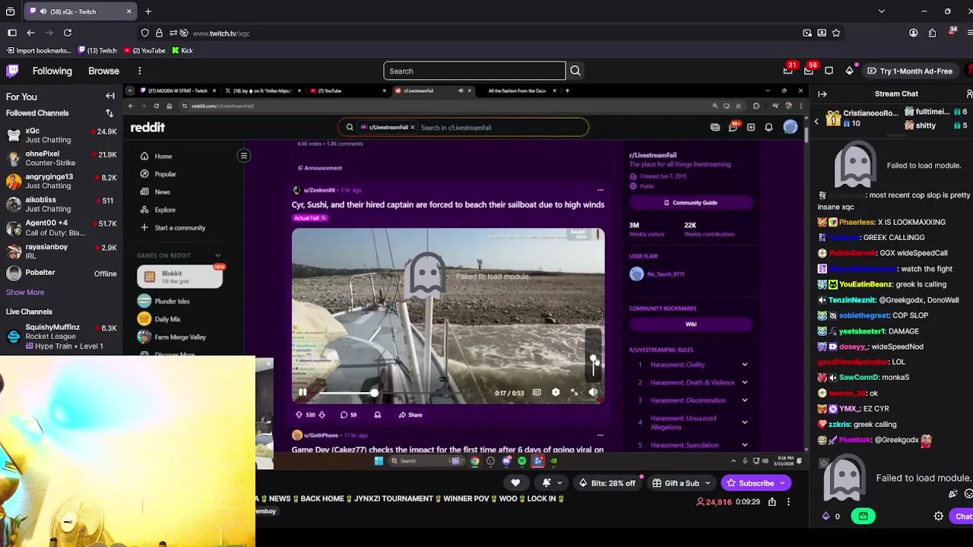Mute the xQc Twitch tab audio
Screen dimensions: 973x547
coord(43,11)
